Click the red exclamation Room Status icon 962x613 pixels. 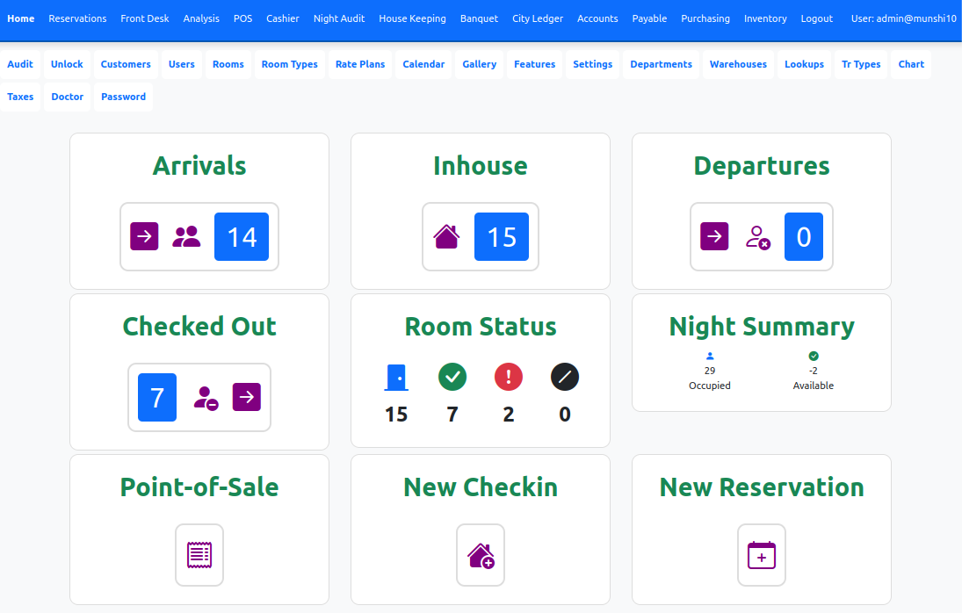coord(509,378)
